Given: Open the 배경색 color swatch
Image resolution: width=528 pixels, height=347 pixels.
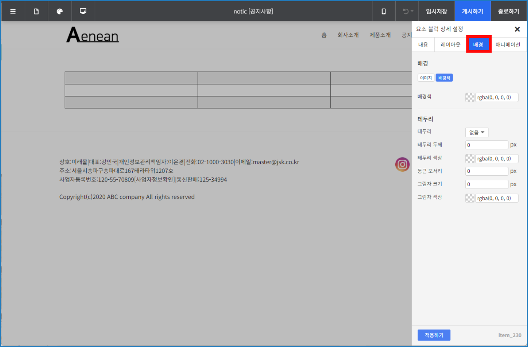Looking at the screenshot, I should (x=470, y=97).
